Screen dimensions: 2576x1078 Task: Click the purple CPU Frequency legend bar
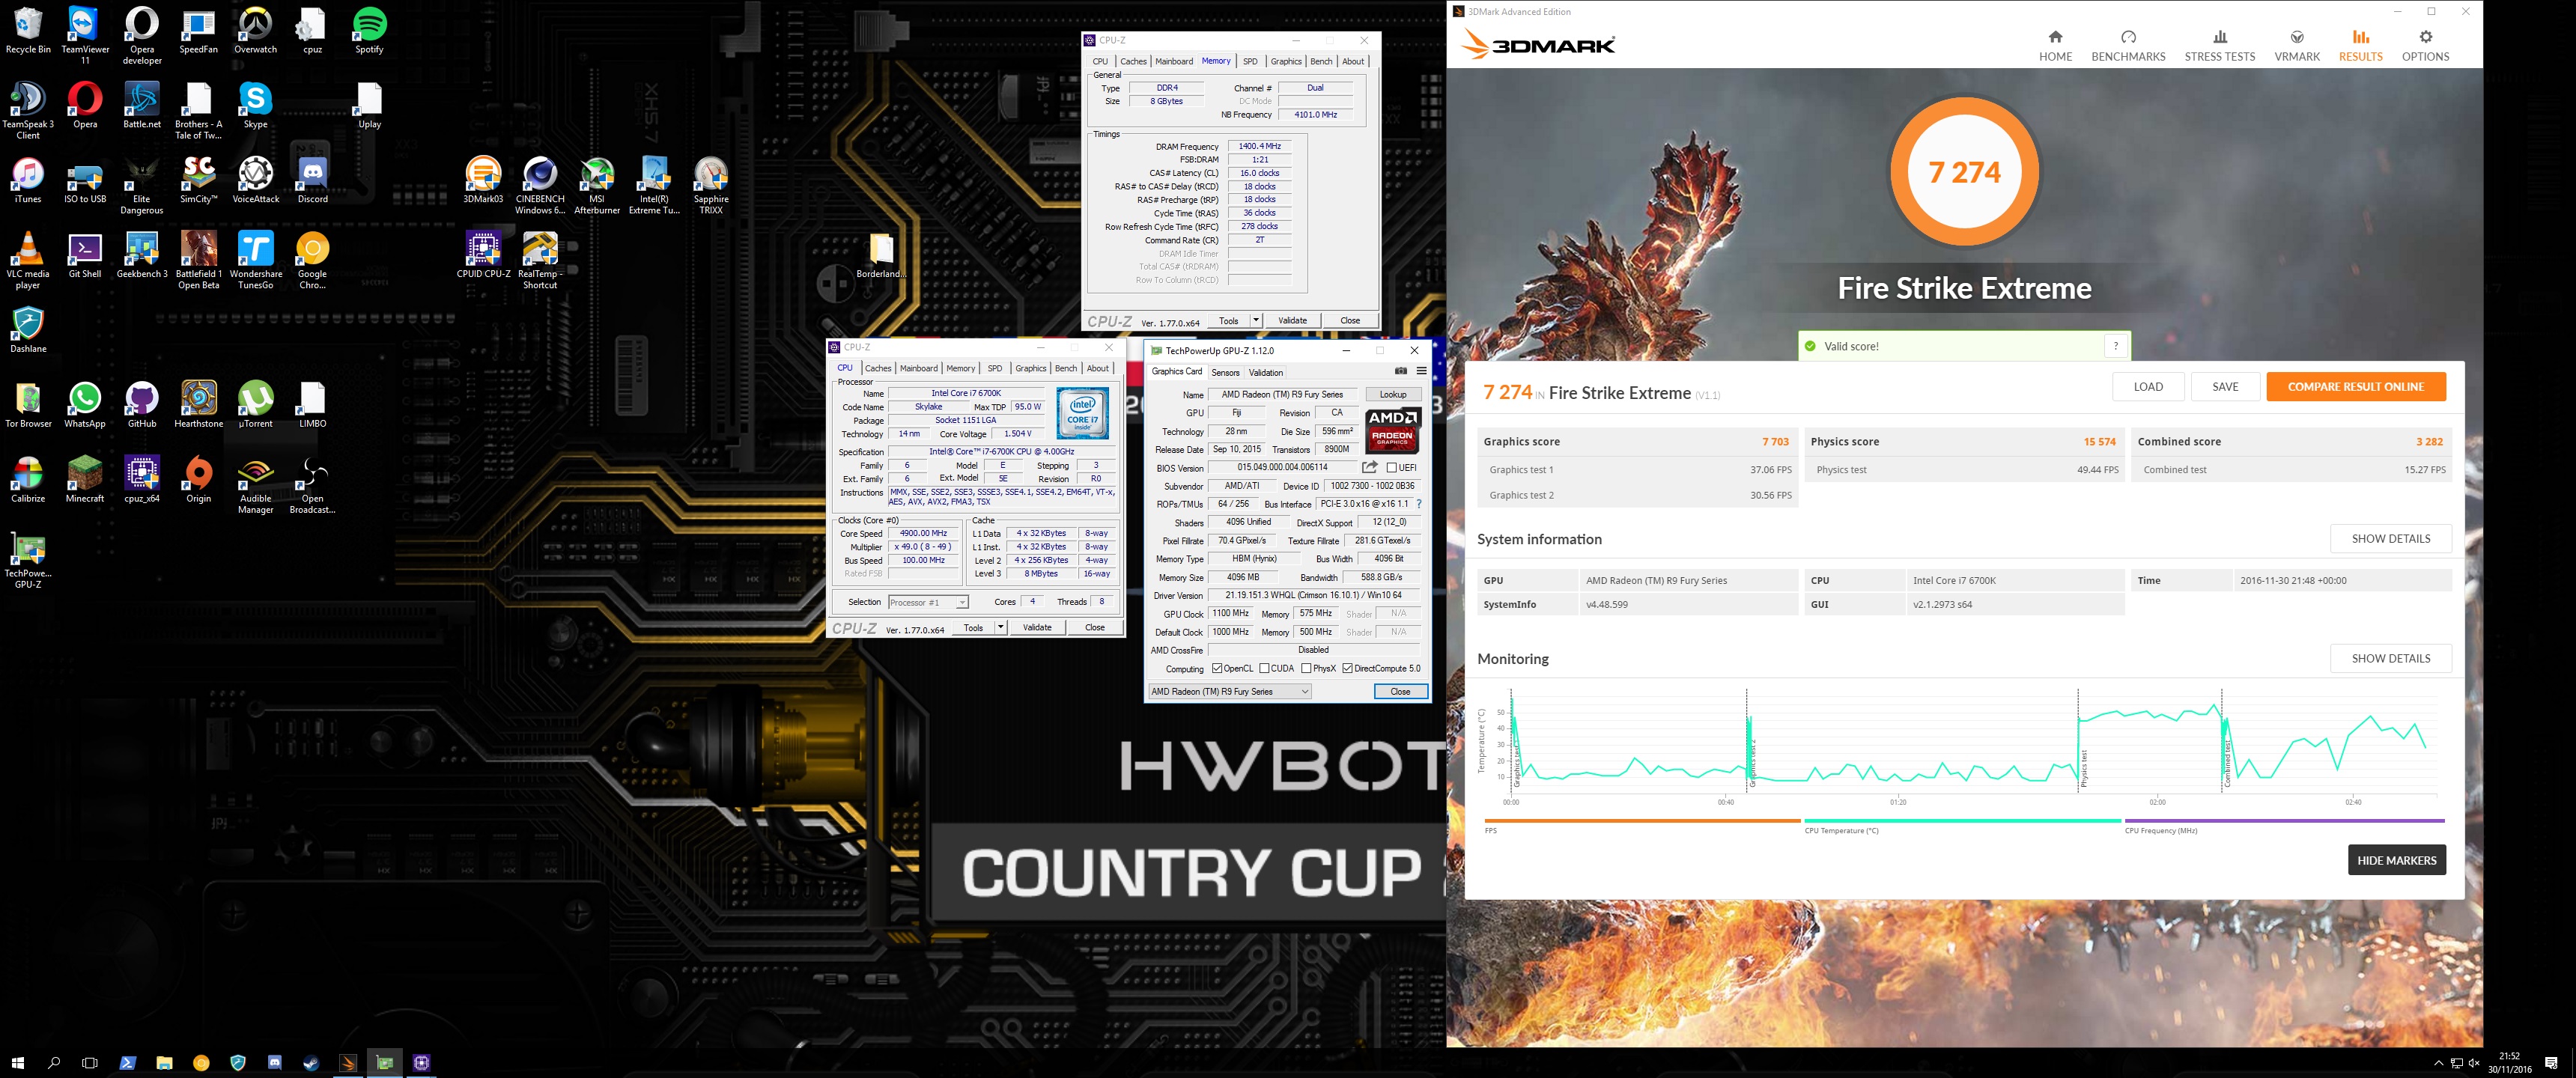2284,821
